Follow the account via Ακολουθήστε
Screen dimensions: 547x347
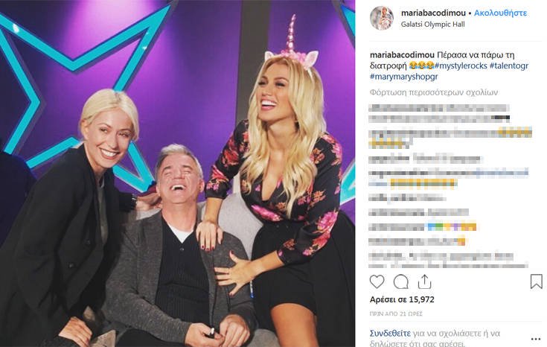[501, 13]
